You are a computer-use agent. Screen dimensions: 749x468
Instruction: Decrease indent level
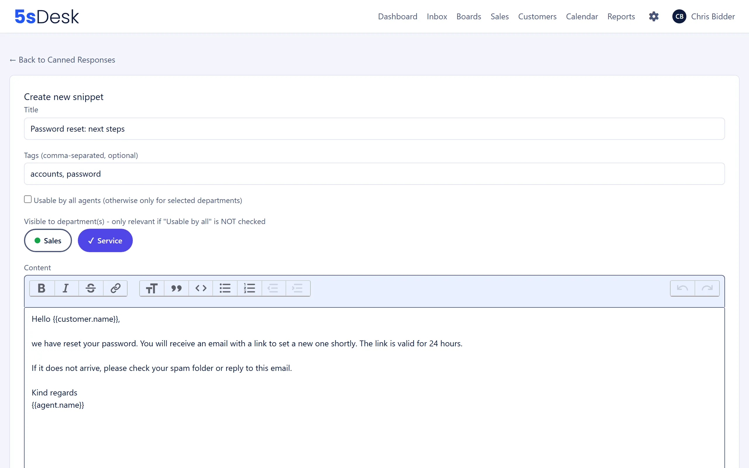274,288
